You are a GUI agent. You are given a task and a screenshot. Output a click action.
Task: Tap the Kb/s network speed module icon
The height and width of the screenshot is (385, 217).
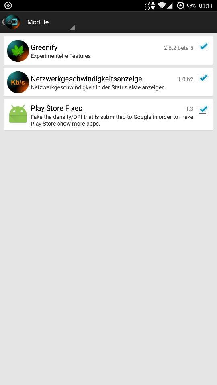click(x=18, y=82)
